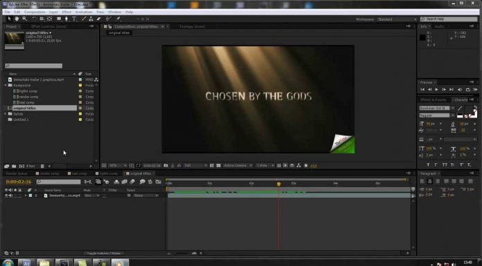Jump to first frame in Preview

pos(422,90)
